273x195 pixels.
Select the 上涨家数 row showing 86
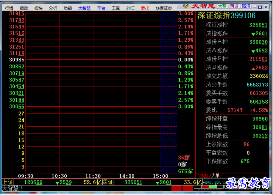(x=237, y=144)
